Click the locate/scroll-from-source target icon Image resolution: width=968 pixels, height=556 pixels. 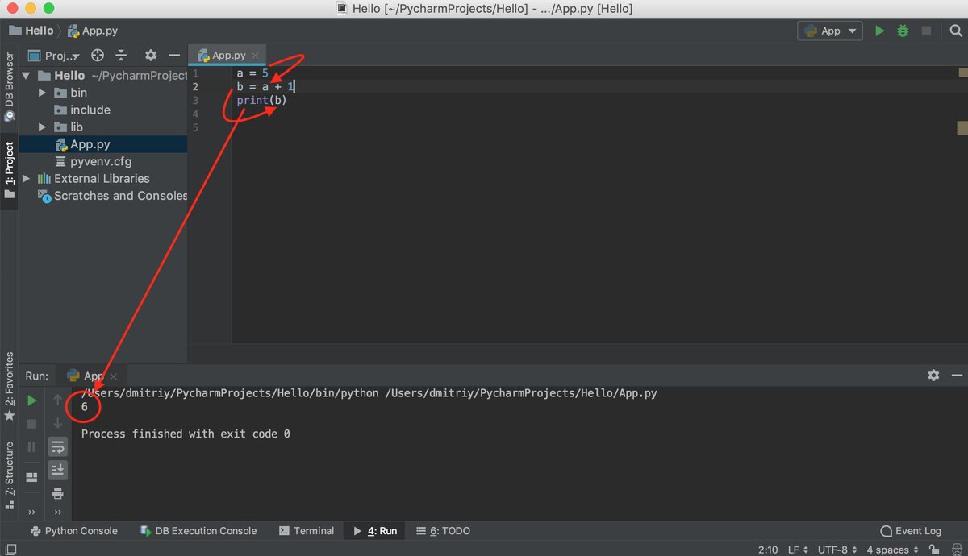98,56
